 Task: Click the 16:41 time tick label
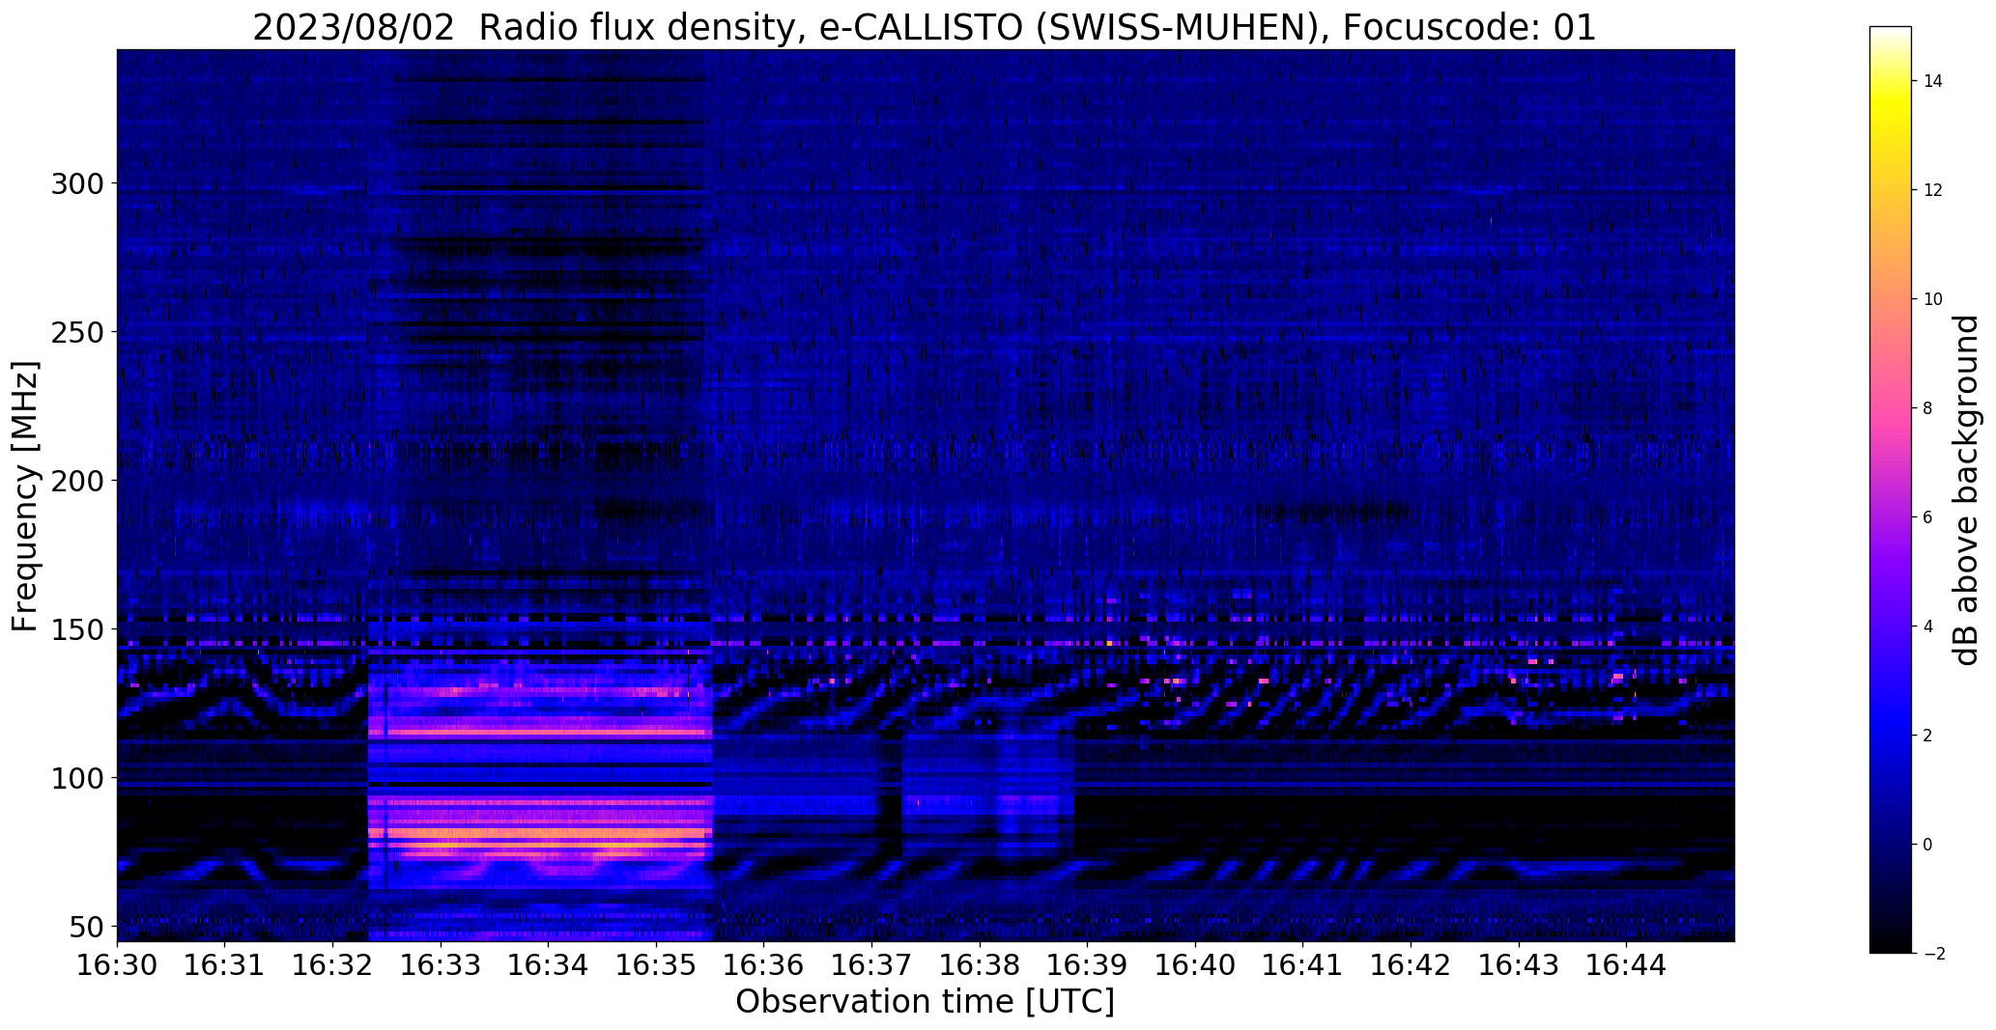1303,964
